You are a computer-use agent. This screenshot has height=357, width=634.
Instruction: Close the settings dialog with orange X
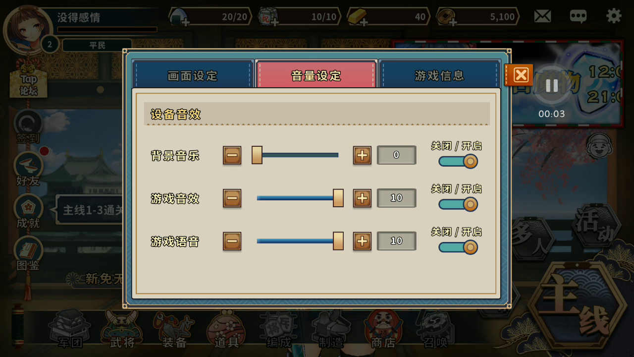pyautogui.click(x=519, y=75)
